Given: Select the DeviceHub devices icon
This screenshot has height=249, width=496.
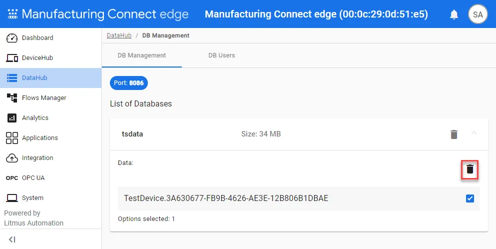Looking at the screenshot, I should click(12, 58).
